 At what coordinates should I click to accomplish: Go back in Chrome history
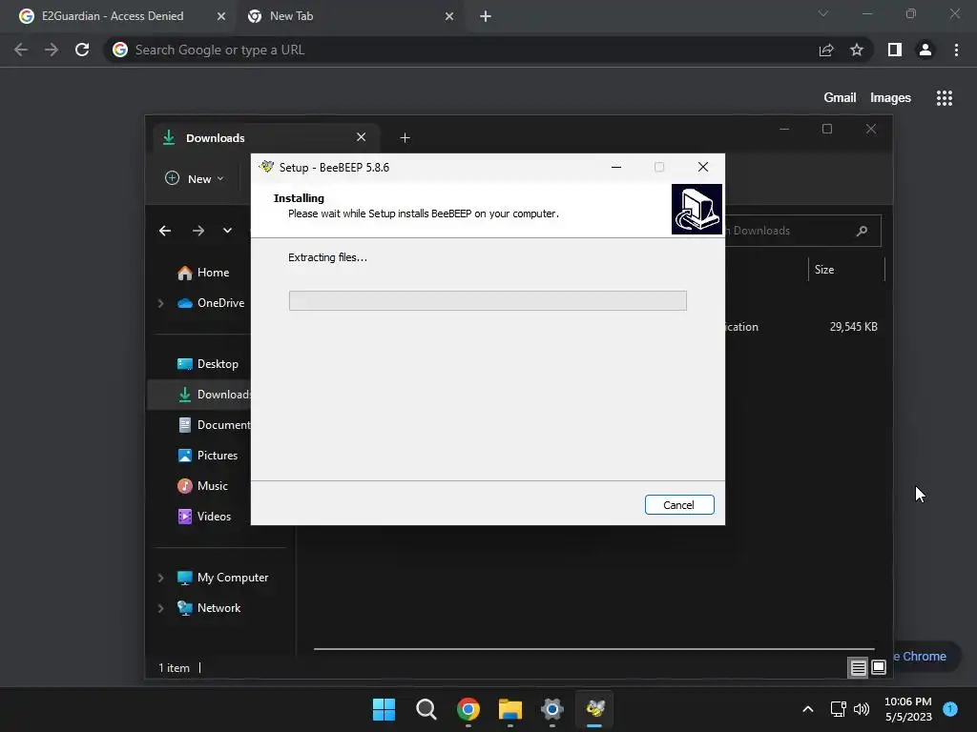(21, 50)
